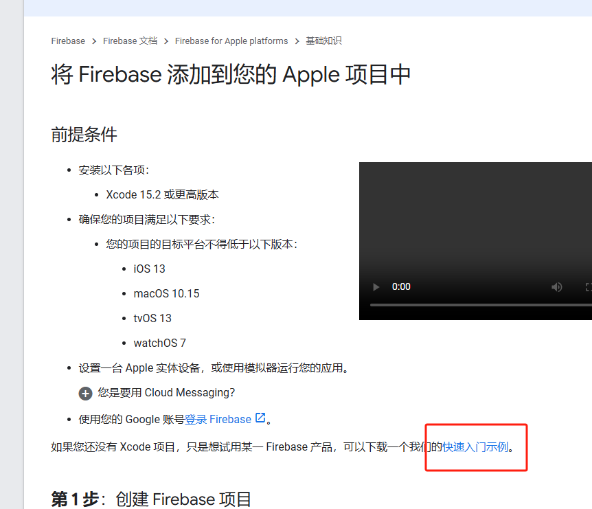Click the video progress bar

[481, 305]
